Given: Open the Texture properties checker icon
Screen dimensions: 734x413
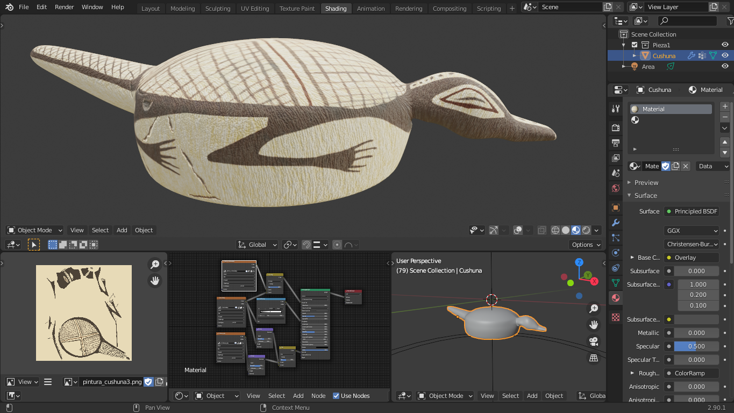Looking at the screenshot, I should [x=616, y=317].
